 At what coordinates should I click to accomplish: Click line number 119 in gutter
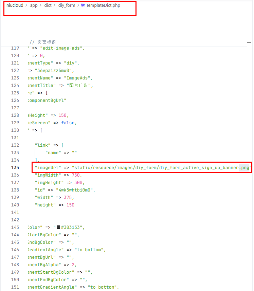click(x=15, y=48)
